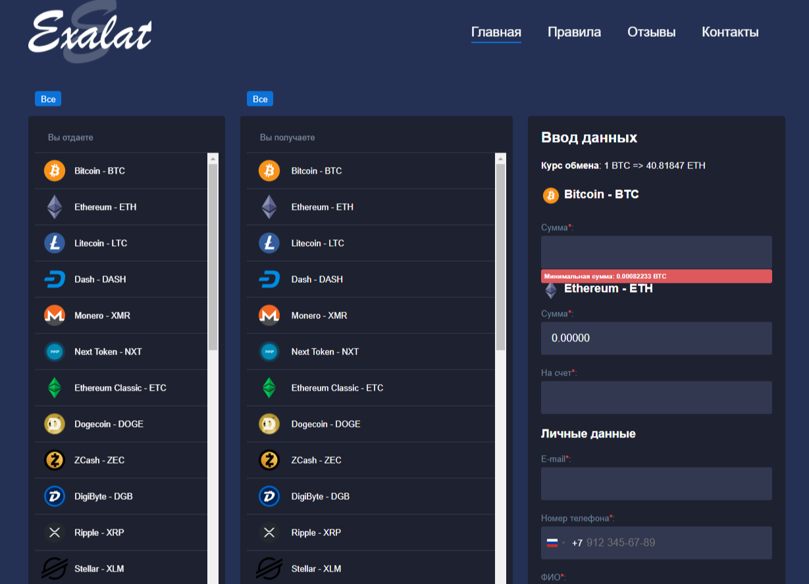
Task: Focus the E-mail input field
Action: pos(656,483)
